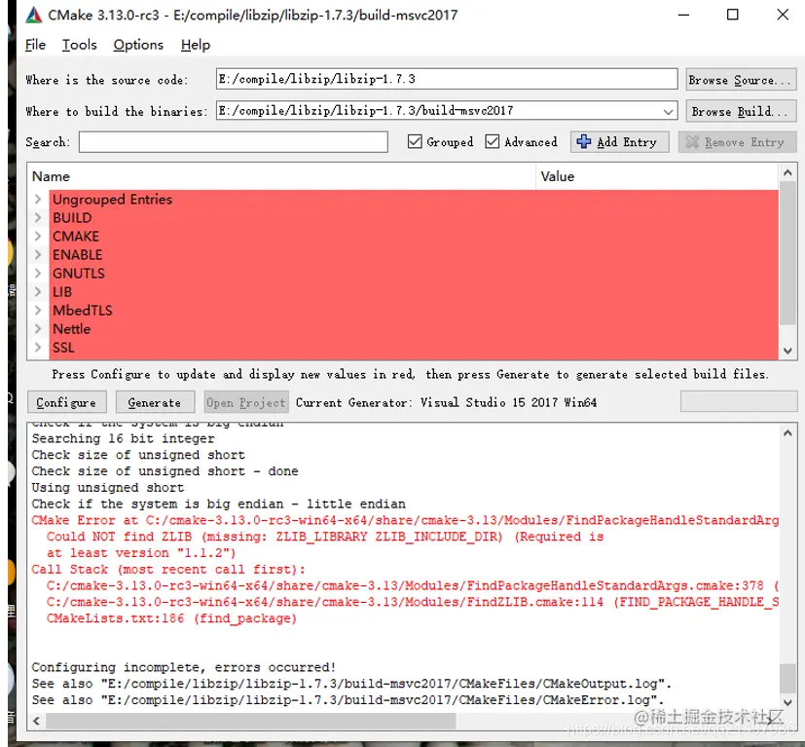This screenshot has width=805, height=747.
Task: Click the 'Could NOT find ZLIB' error line
Action: [324, 537]
